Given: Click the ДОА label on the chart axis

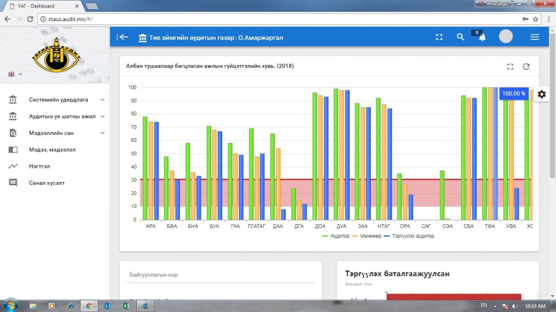Looking at the screenshot, I should [320, 226].
